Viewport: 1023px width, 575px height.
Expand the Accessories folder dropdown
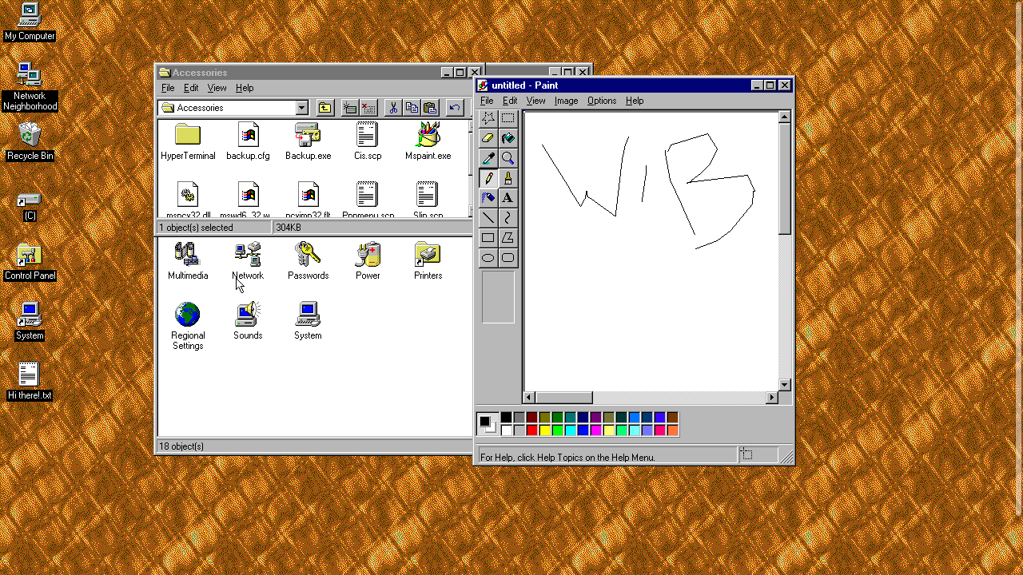pos(301,108)
